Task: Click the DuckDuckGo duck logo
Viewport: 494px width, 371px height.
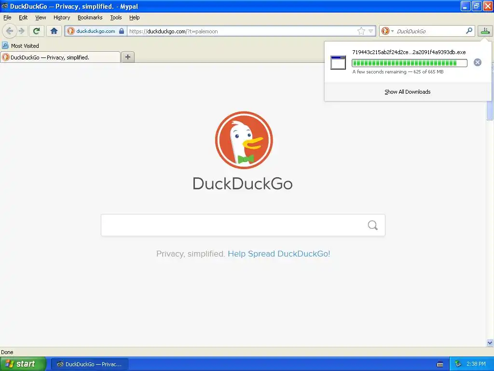Action: (244, 140)
